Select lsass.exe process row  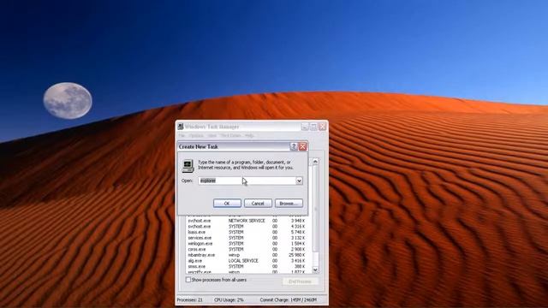click(x=247, y=232)
